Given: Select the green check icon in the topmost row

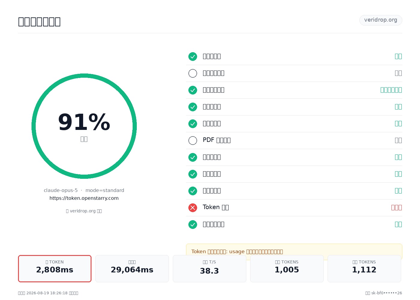Looking at the screenshot, I should [193, 56].
